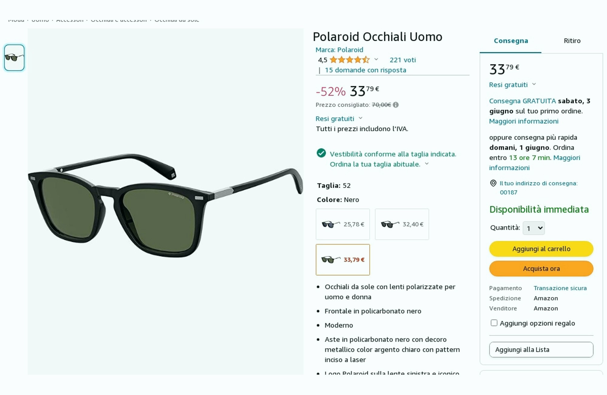607x395 pixels.
Task: Select the Consegna tab
Action: 511,41
